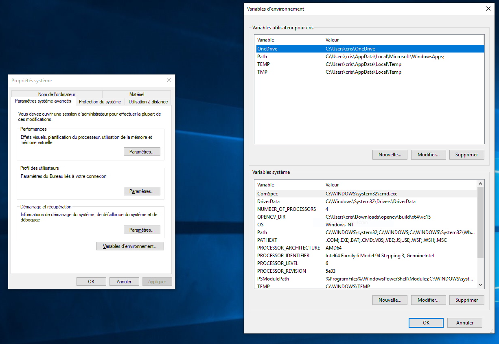Click the AMD64 value cell
Image resolution: width=499 pixels, height=344 pixels.
(x=334, y=248)
